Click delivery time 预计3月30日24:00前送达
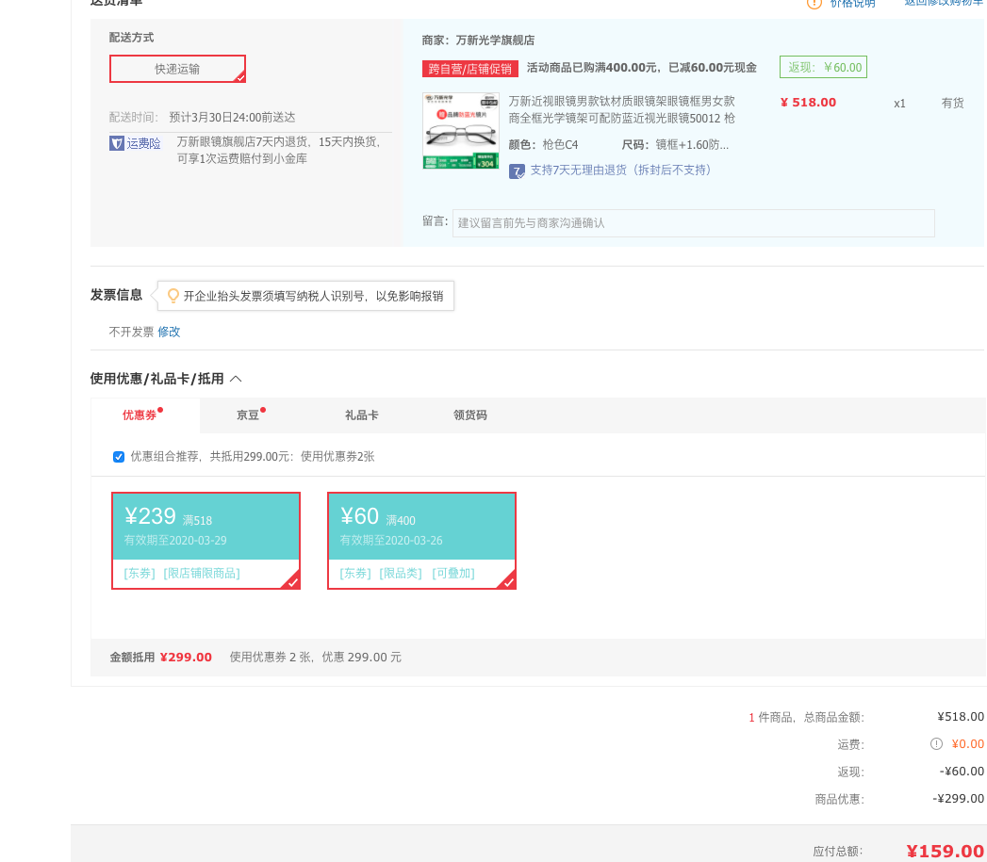 click(232, 118)
